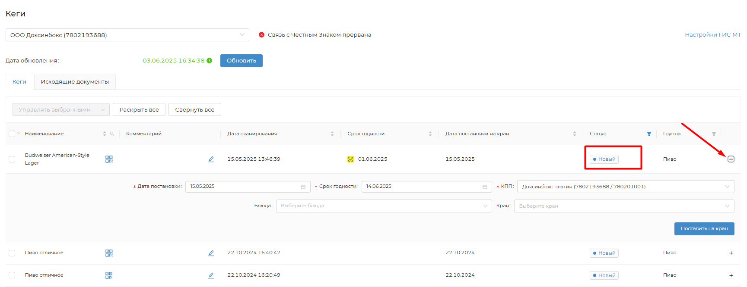Search by name using magnifier icon
Screen dimensions: 747x287
coord(112,134)
